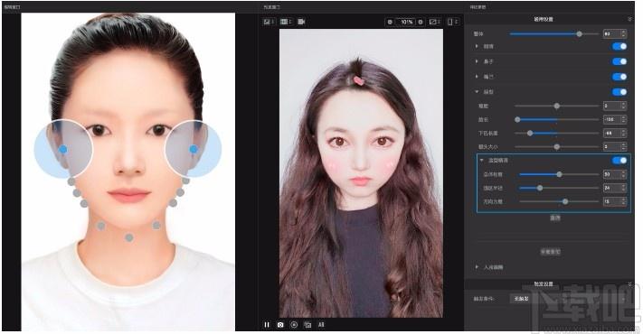This screenshot has height=334, width=643.
Task: Collapse the 脸型 (face shape) section
Action: (477, 92)
